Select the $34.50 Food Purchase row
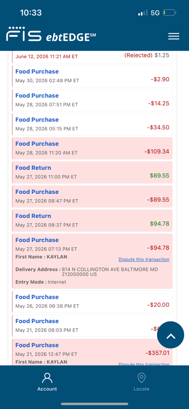The image size is (189, 409). point(92,124)
